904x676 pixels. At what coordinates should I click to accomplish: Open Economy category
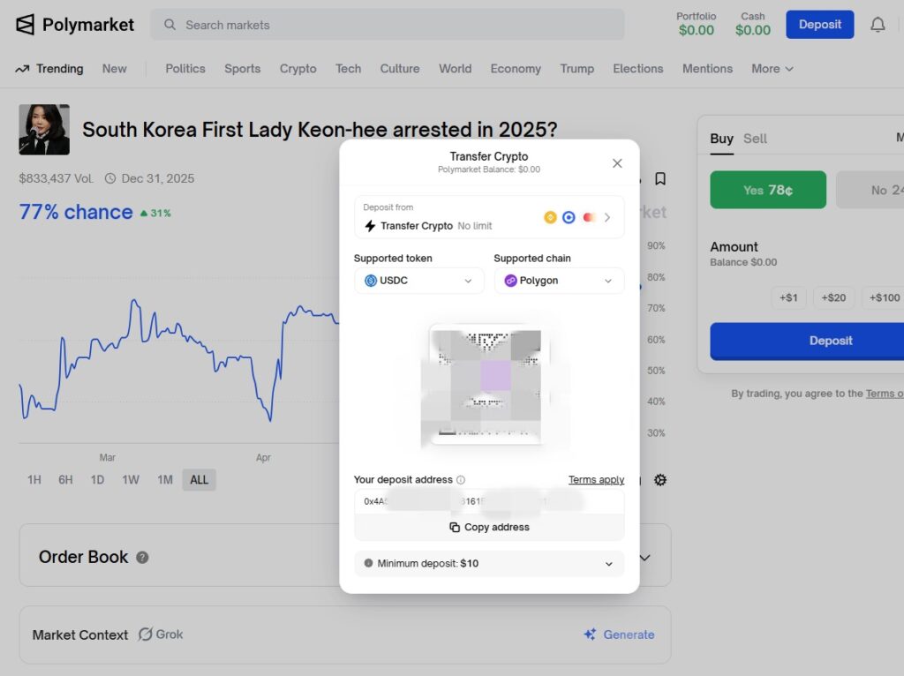[x=516, y=69]
